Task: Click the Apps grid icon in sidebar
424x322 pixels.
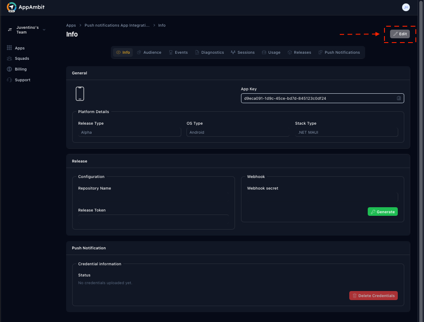Action: [x=9, y=48]
